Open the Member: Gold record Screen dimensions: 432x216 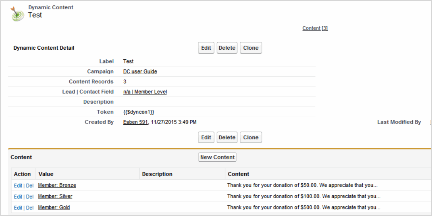pos(54,208)
